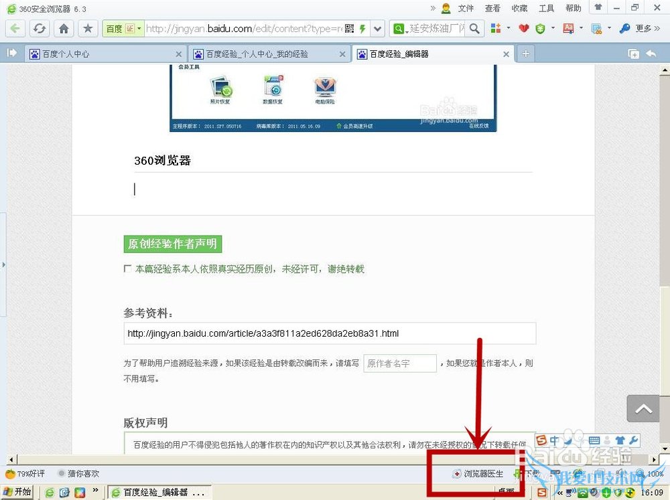Open the tab list window icon

633,54
